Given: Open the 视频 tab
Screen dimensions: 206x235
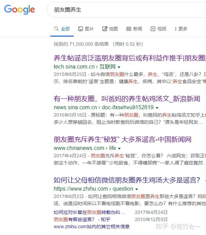Looking at the screenshot, I should point(158,29).
